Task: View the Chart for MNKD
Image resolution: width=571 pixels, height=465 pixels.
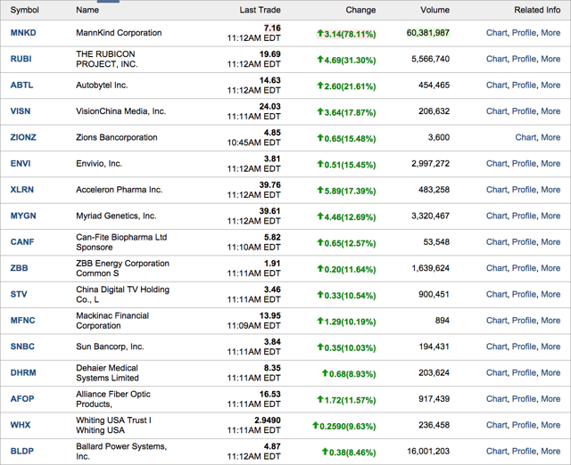Action: coord(497,33)
